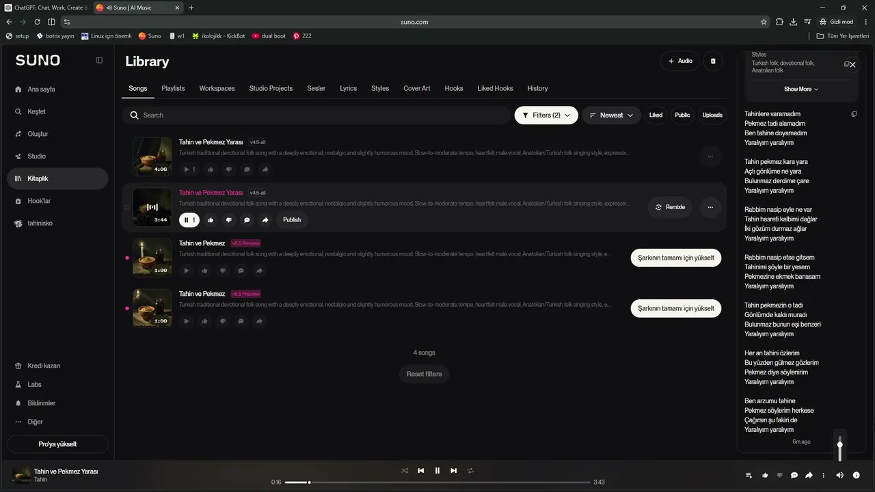
Task: Open the History tab
Action: click(x=537, y=89)
